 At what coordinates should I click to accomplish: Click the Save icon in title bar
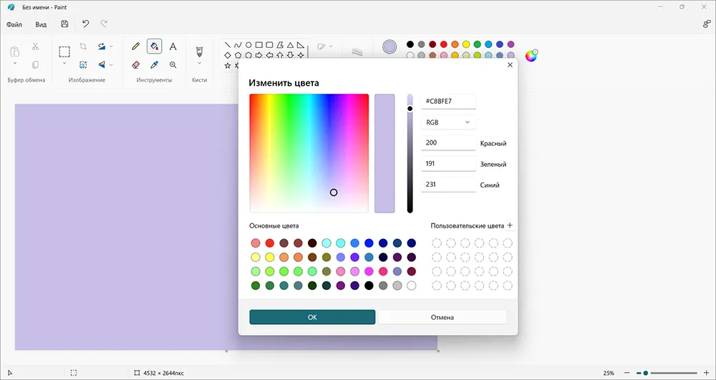pos(64,24)
